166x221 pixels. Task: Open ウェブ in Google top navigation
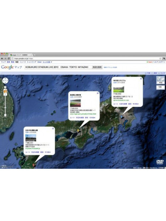pos(3,62)
